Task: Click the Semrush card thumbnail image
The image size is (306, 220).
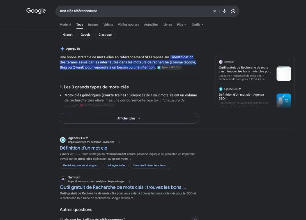Action: coord(284,74)
